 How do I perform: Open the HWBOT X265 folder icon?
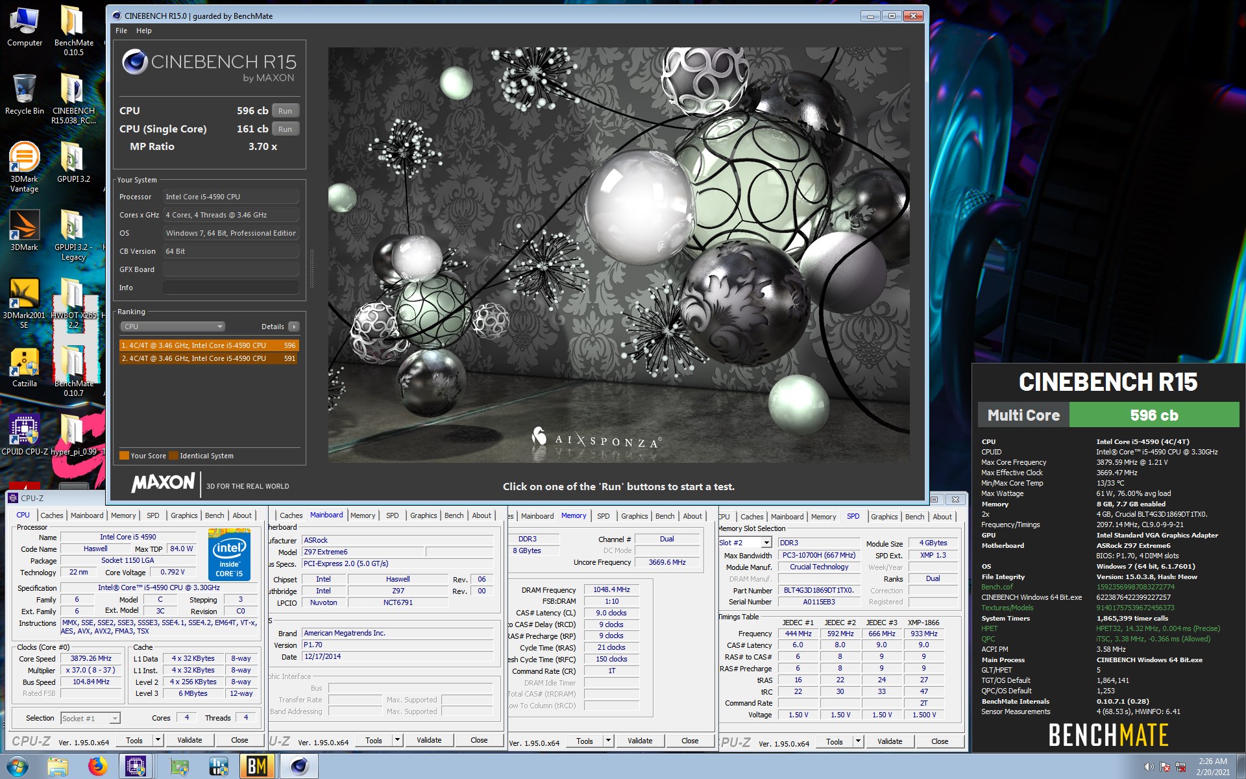point(73,303)
